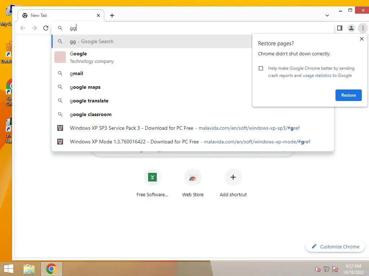Click 'Chrome didn't shut down correctly' text
Screen dimensions: 369x276
point(294,54)
